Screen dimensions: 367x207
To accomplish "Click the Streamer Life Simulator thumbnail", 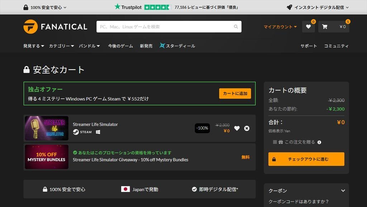I will pos(47,128).
